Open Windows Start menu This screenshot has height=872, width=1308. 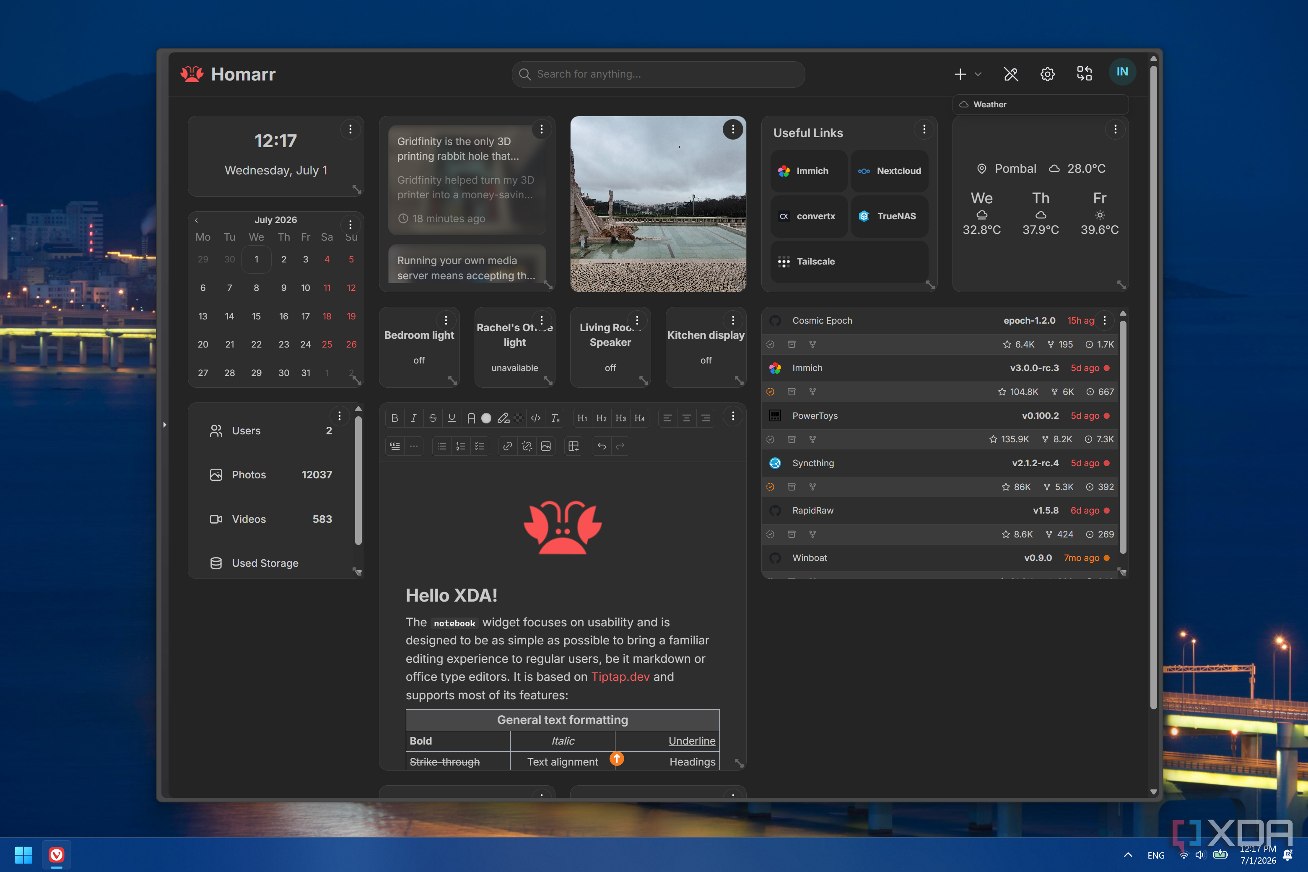(23, 855)
